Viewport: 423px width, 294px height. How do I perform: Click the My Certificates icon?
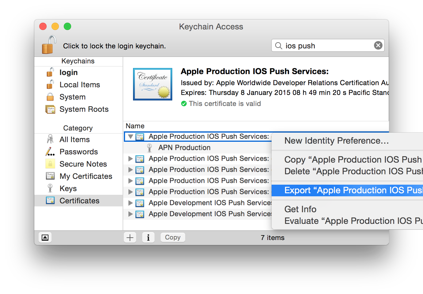(x=50, y=176)
